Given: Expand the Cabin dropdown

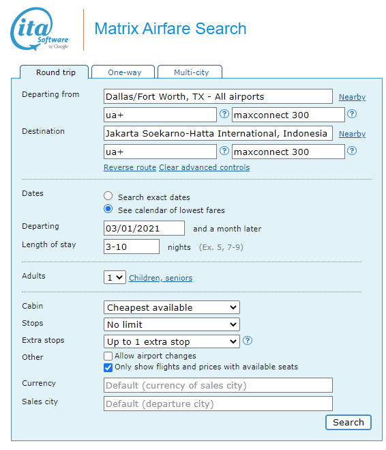Looking at the screenshot, I should tap(172, 308).
